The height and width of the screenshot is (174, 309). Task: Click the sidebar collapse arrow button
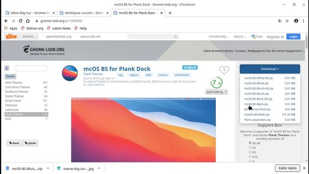click(x=7, y=68)
